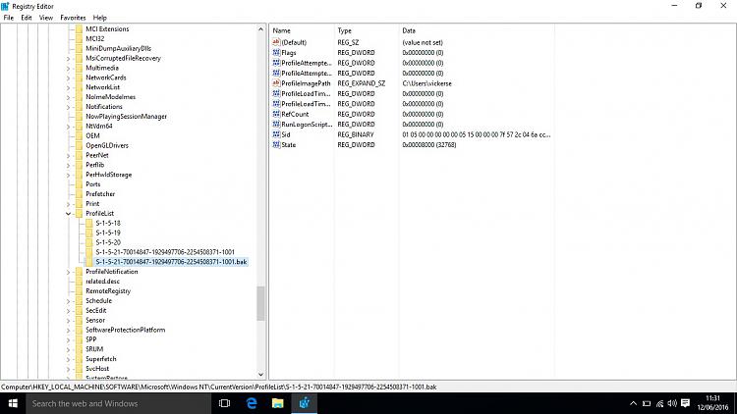Click the Prefetcher folder icon
Viewport: 737px width, 414px height.
79,194
